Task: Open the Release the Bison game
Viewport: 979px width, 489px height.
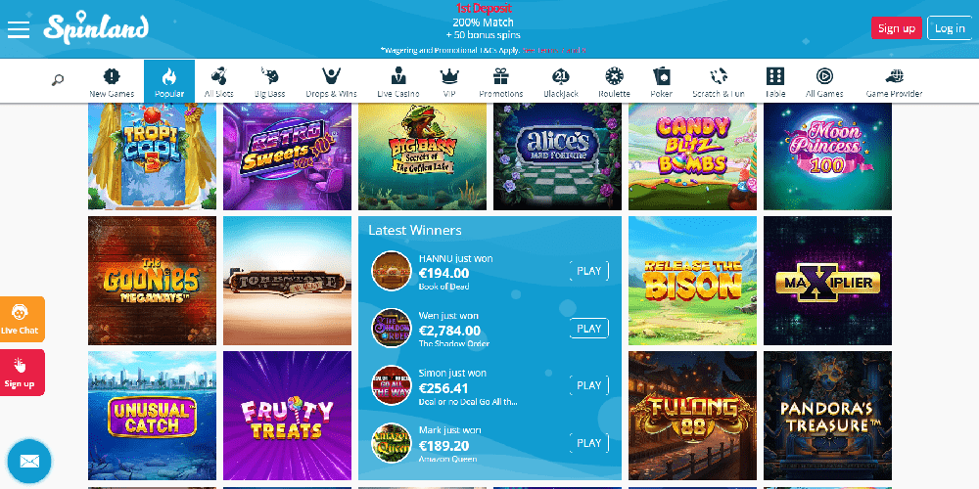Action: (x=692, y=281)
